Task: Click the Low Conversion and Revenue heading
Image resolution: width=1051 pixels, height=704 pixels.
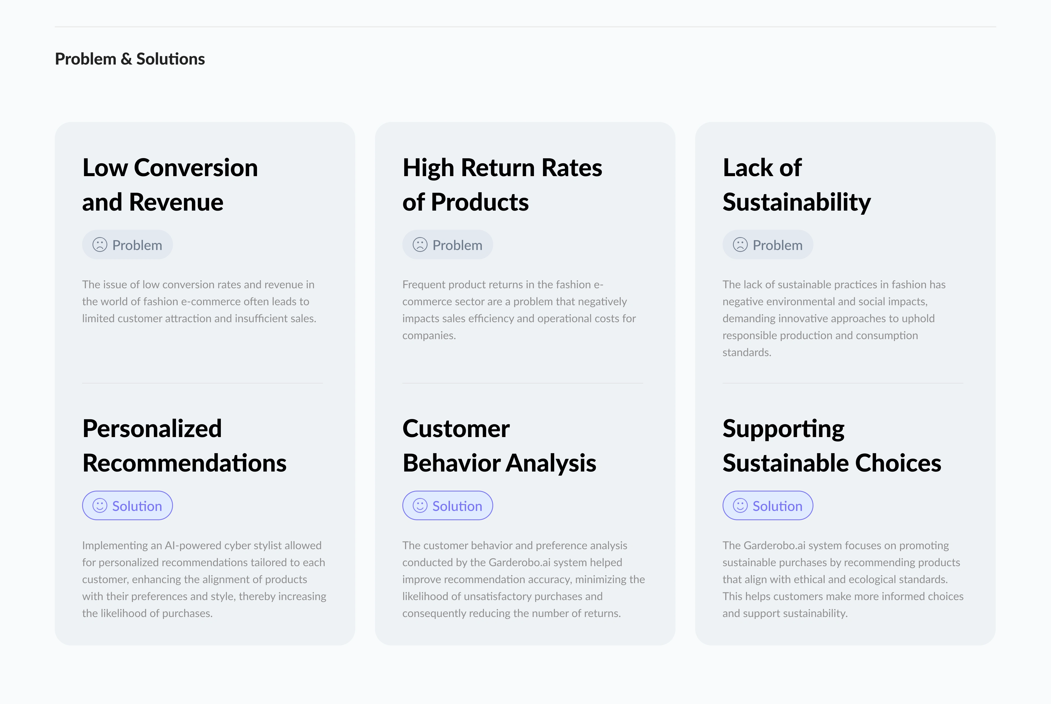Action: pos(170,185)
